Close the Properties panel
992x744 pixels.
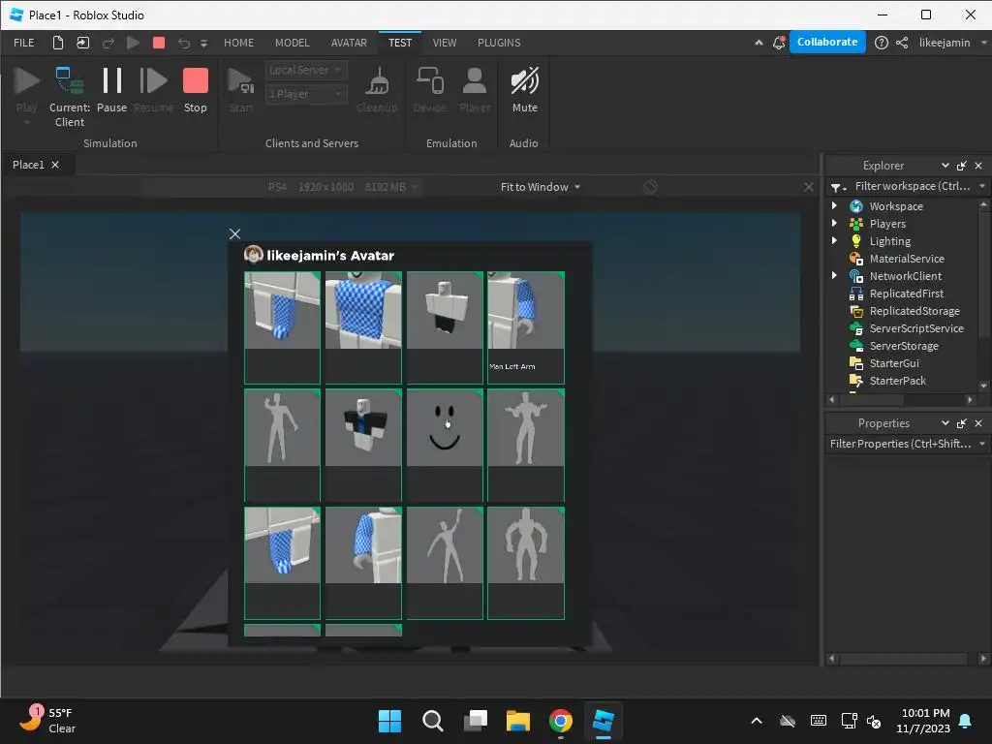point(978,423)
